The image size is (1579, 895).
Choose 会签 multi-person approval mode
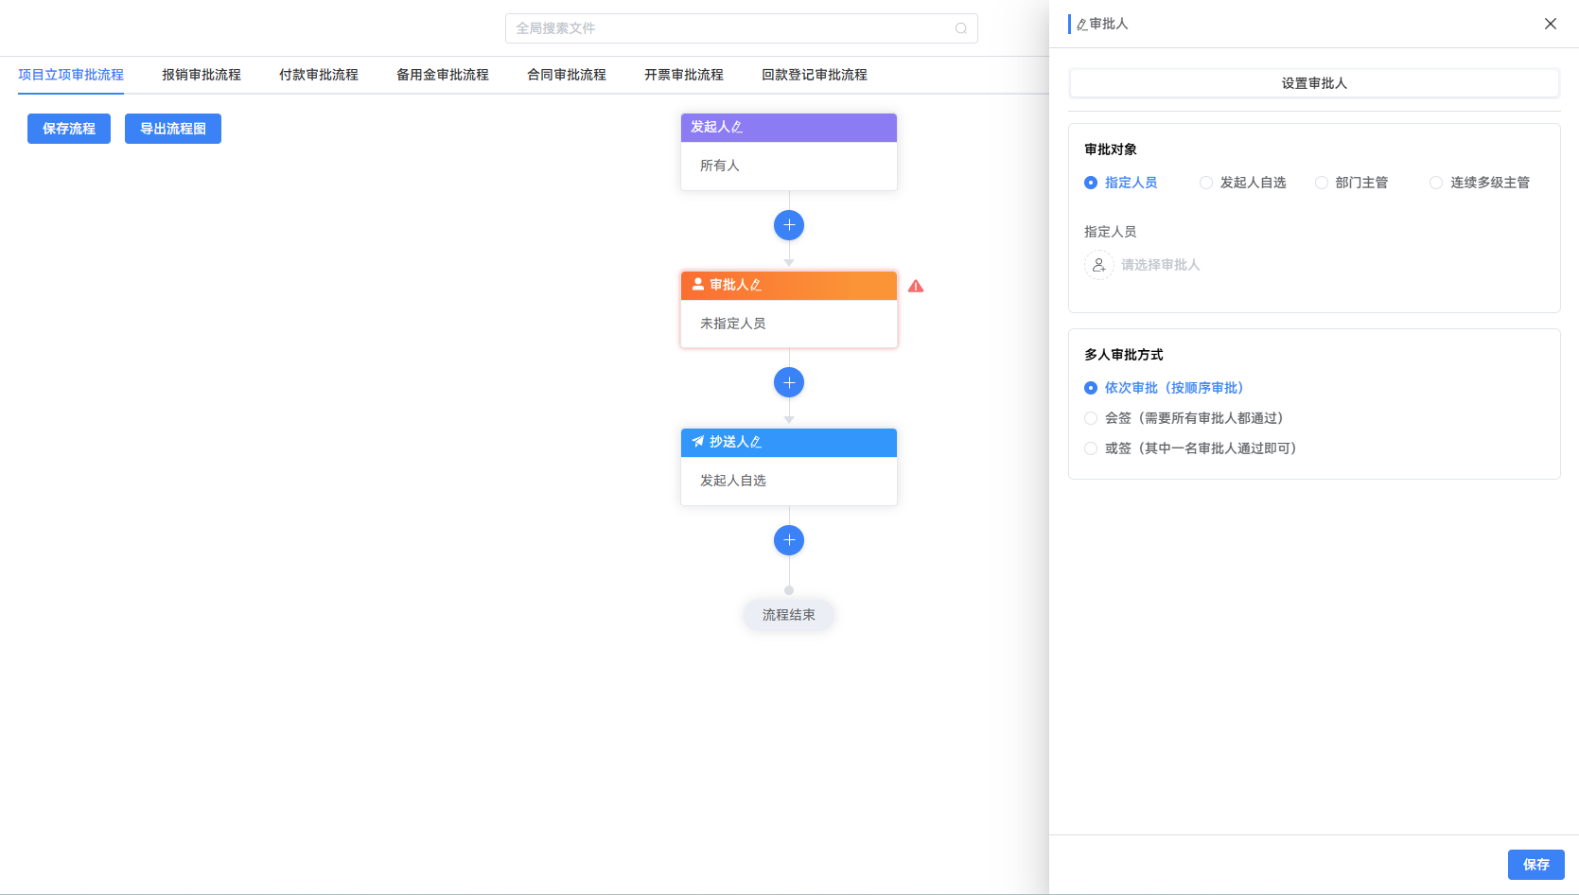[1091, 418]
